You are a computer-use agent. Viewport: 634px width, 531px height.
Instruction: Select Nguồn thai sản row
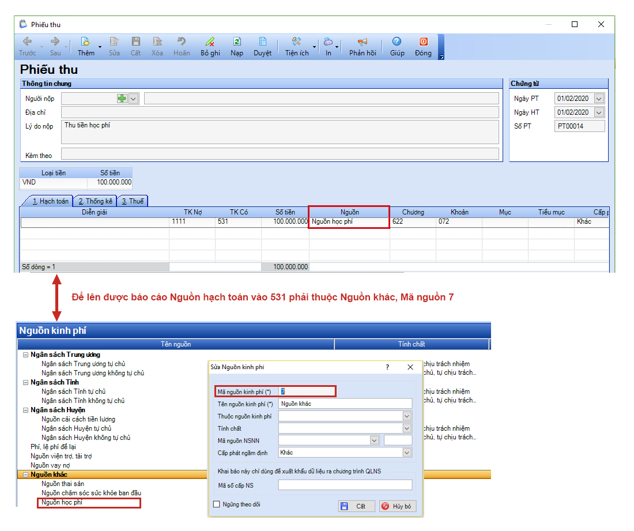63,484
